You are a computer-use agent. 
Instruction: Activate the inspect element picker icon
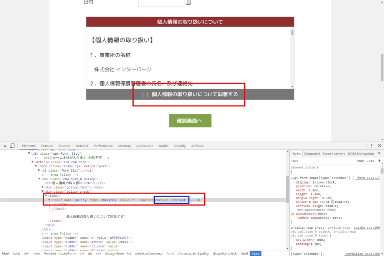[x=5, y=146]
